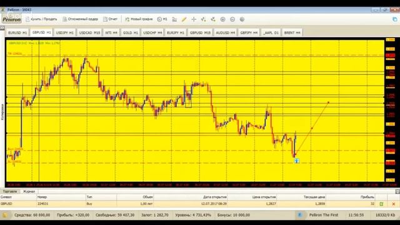Viewport: 400px width, 225px height.
Task: Open the _AAPL D1 chart tab
Action: point(271,32)
